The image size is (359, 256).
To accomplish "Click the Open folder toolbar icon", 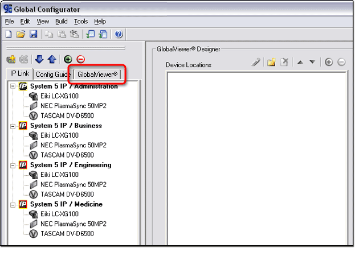I will [21, 34].
